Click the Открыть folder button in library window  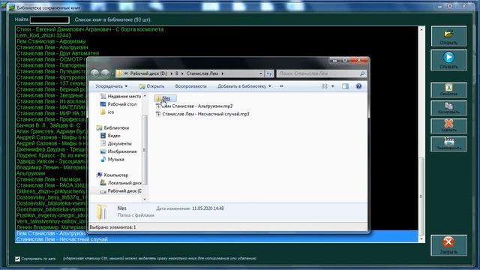[x=448, y=36]
